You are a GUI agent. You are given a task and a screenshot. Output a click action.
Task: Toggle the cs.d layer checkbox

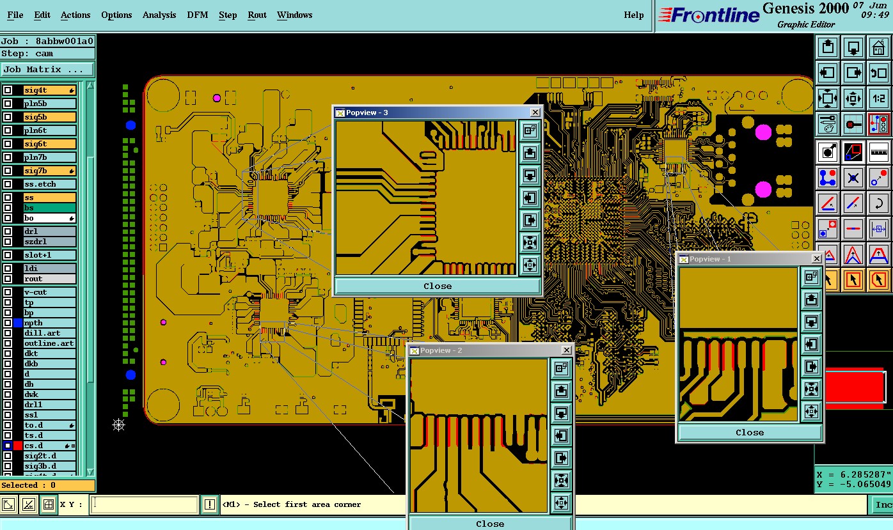pos(8,446)
